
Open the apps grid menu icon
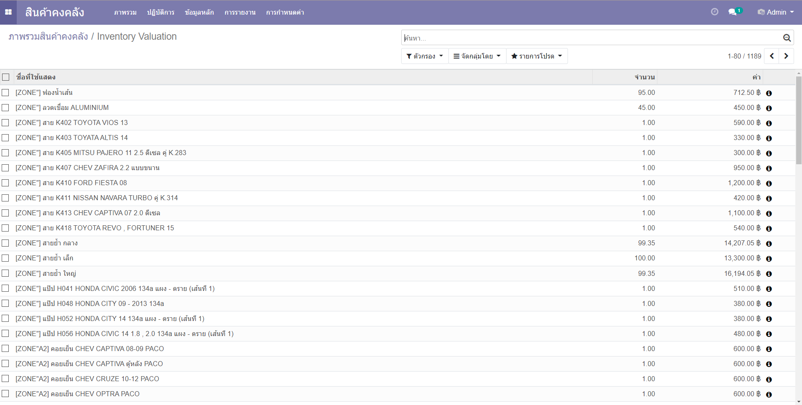pyautogui.click(x=8, y=12)
